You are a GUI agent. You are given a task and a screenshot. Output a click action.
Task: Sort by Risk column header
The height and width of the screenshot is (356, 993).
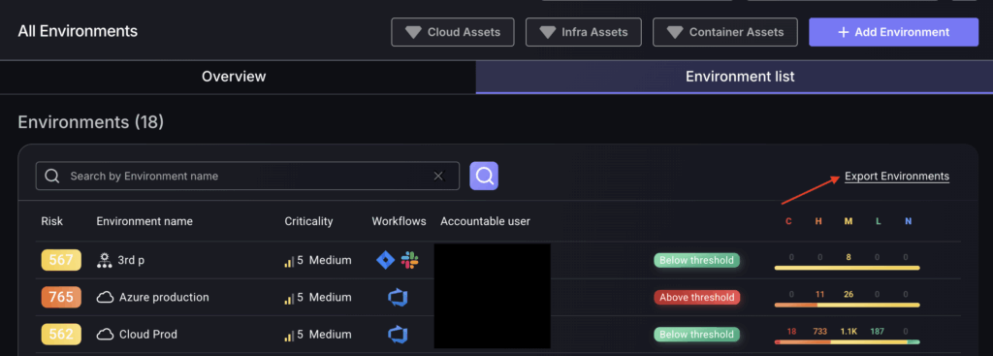tap(52, 221)
